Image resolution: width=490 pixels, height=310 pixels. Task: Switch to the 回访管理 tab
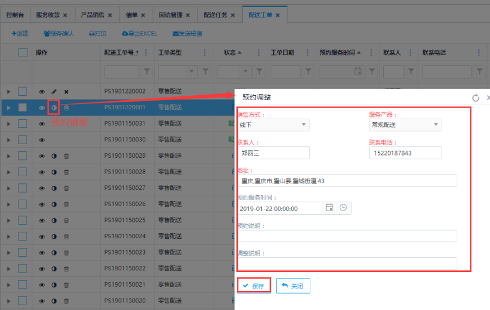click(170, 15)
